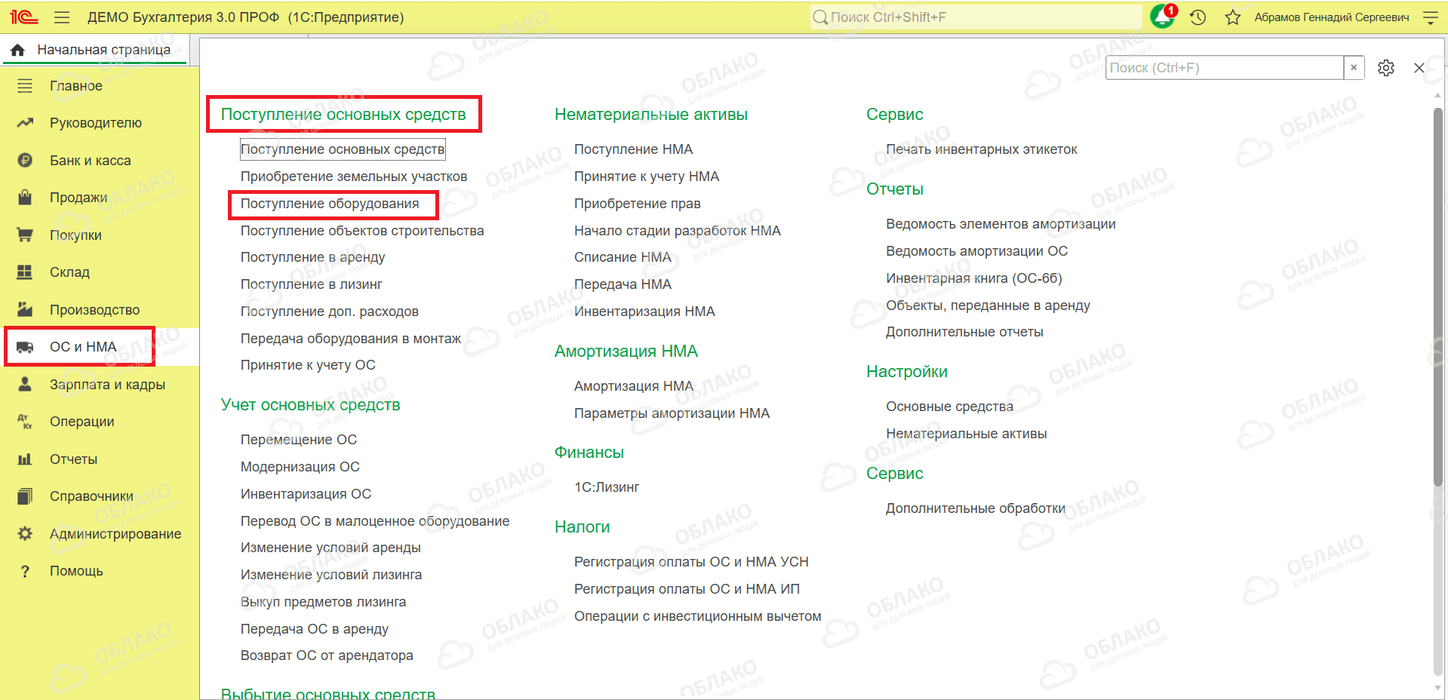Open Перемещение ОС link
Viewport: 1448px width, 700px height.
click(299, 440)
